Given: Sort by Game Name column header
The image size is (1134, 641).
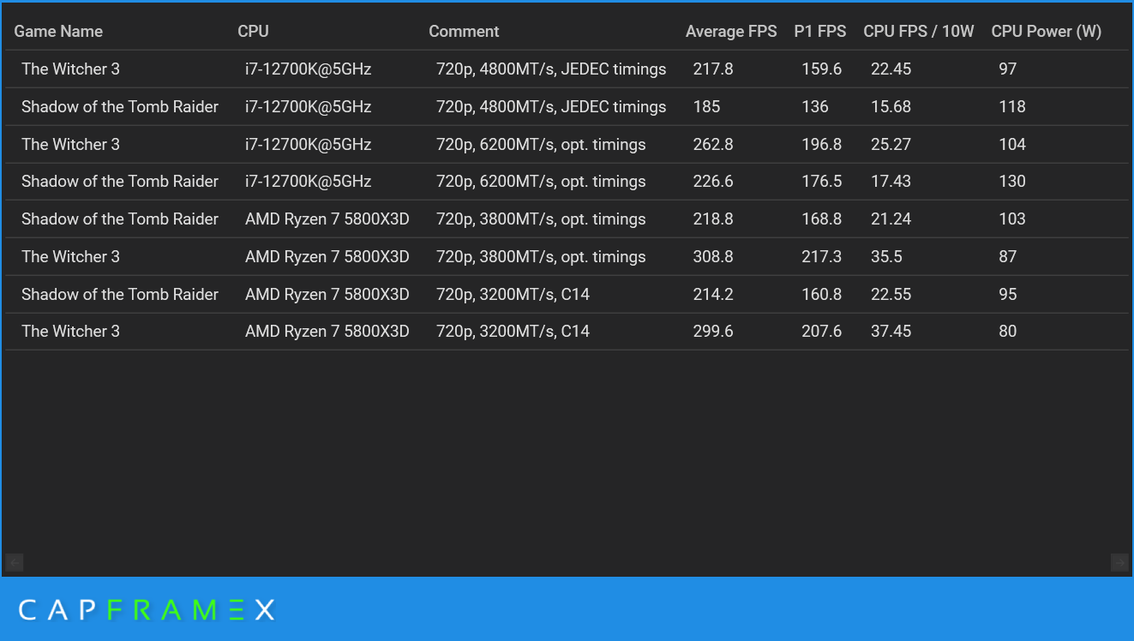Looking at the screenshot, I should [58, 32].
